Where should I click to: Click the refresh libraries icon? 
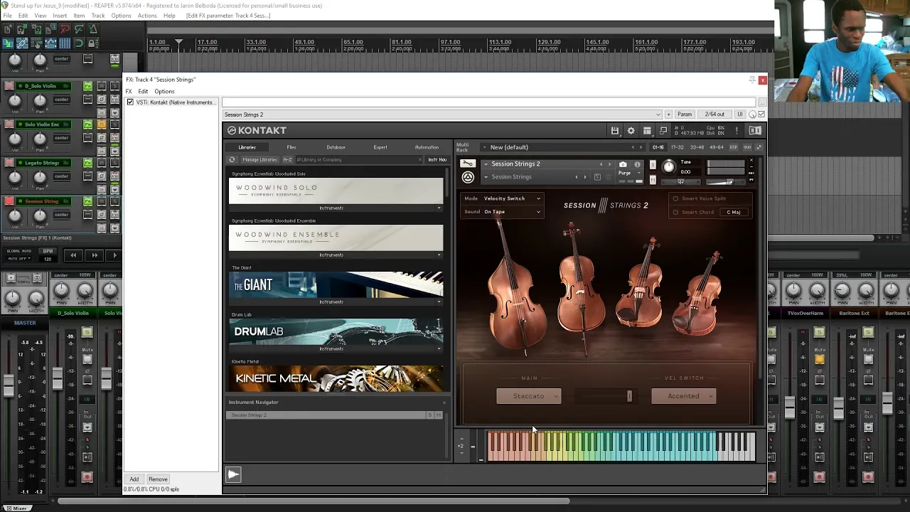pyautogui.click(x=232, y=159)
